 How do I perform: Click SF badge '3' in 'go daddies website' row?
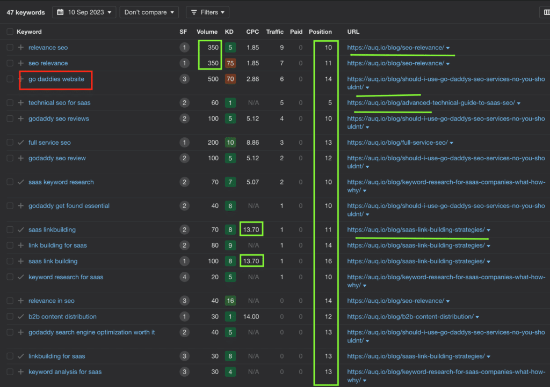[x=185, y=79]
